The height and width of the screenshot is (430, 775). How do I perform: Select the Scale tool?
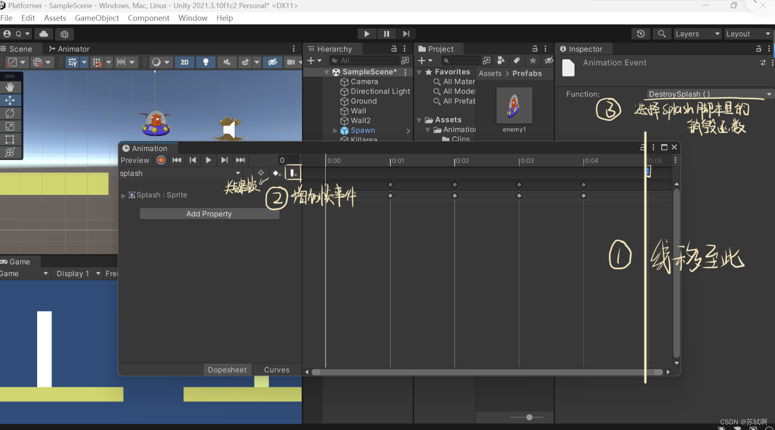[x=10, y=126]
